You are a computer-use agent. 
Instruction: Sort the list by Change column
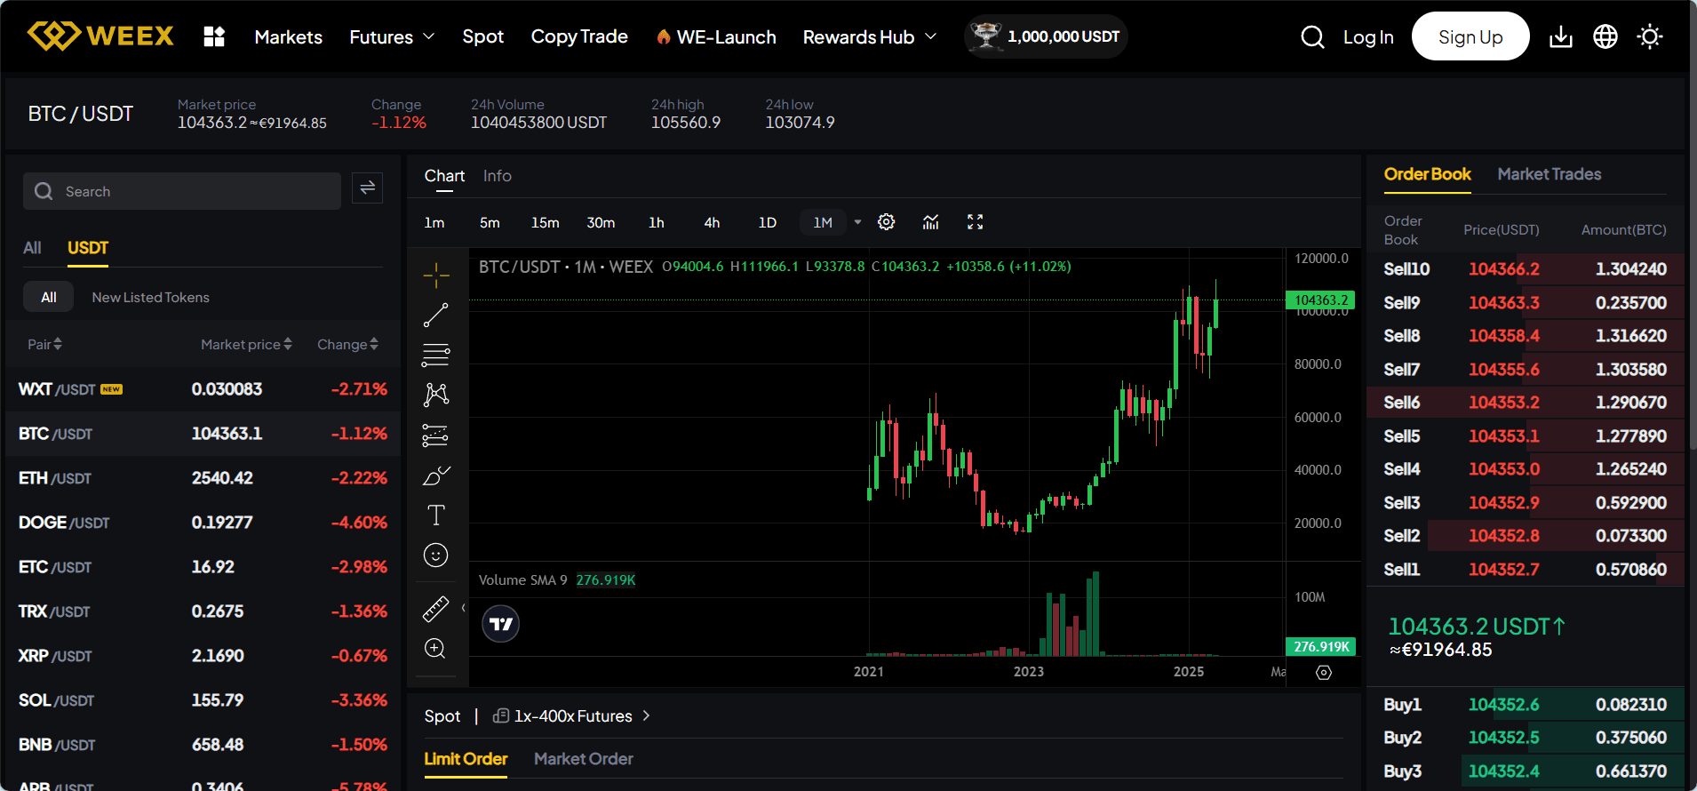pos(347,344)
